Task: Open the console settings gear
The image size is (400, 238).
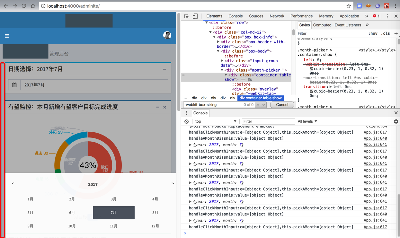Action: (396, 121)
